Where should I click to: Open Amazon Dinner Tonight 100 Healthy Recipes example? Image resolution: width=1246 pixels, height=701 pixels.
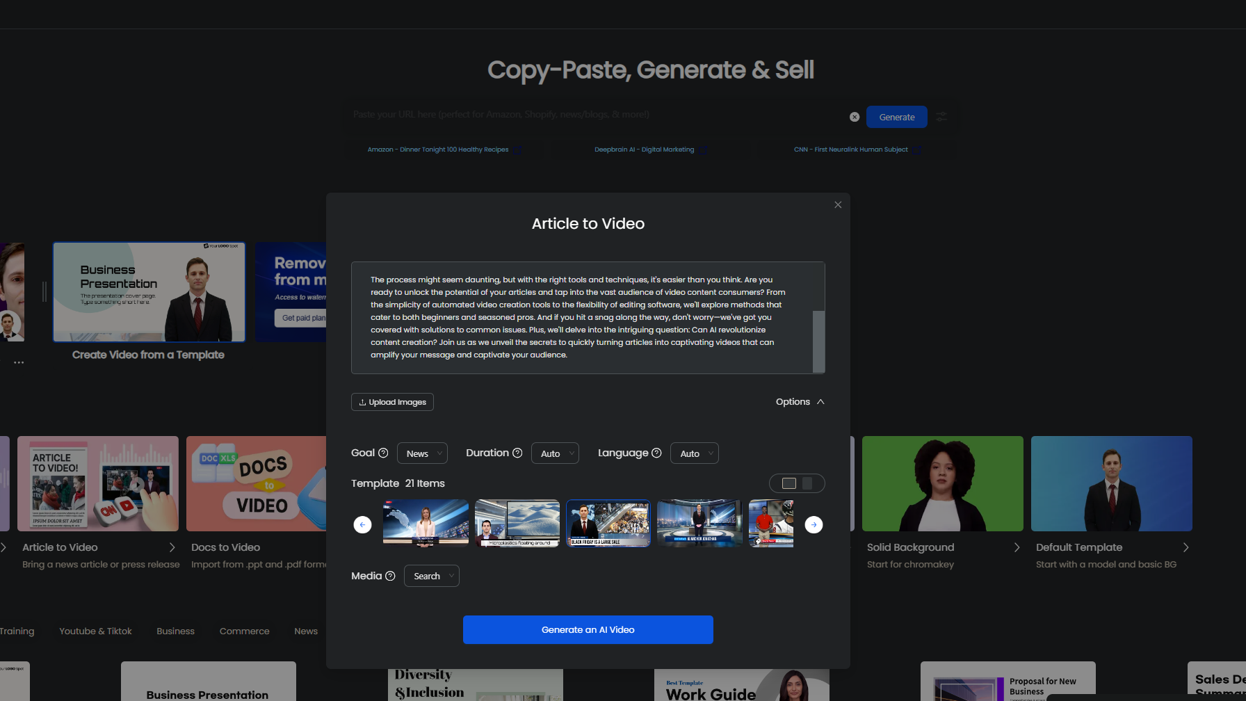(x=438, y=150)
